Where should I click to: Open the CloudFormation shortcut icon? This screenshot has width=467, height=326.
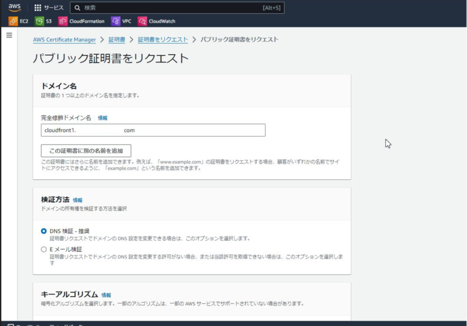point(63,21)
